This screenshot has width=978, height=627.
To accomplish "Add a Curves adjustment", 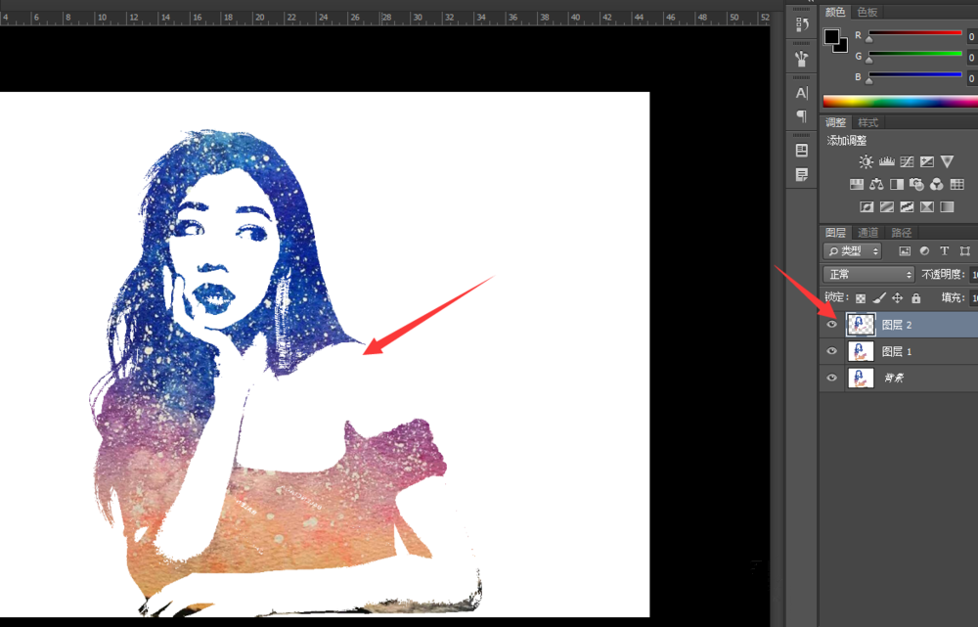I will pyautogui.click(x=907, y=161).
